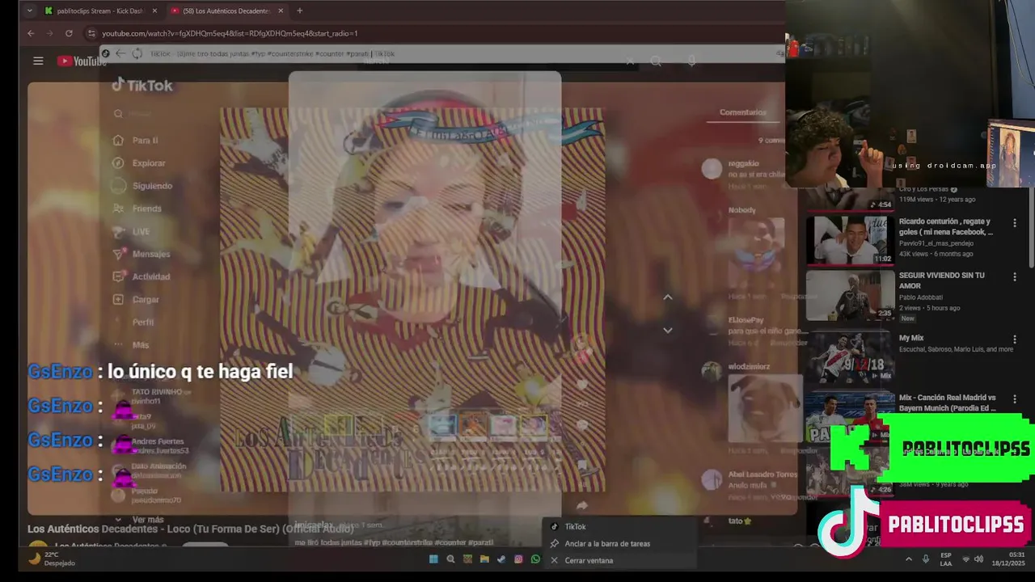Show hidden system tray icons chevron
The image size is (1035, 582).
908,559
